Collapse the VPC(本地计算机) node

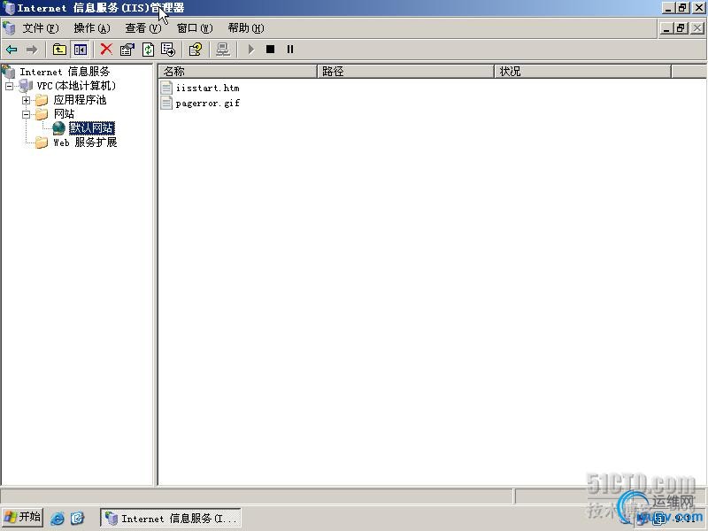[10, 86]
